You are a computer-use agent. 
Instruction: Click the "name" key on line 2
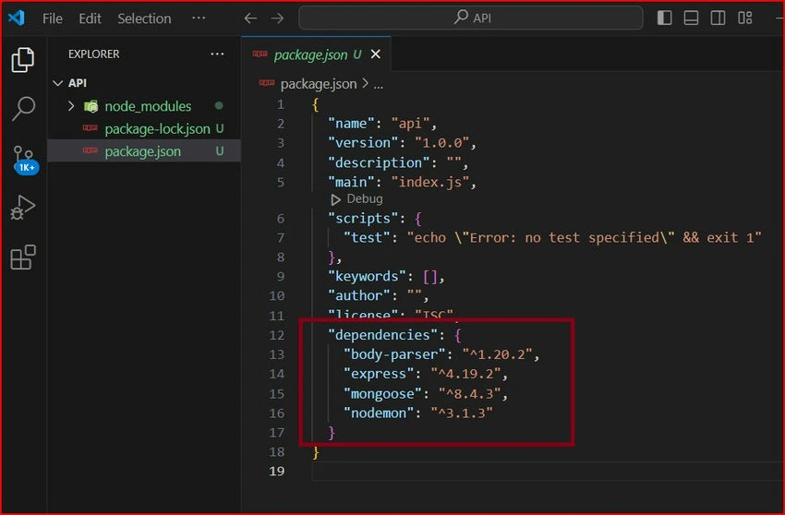tap(350, 124)
